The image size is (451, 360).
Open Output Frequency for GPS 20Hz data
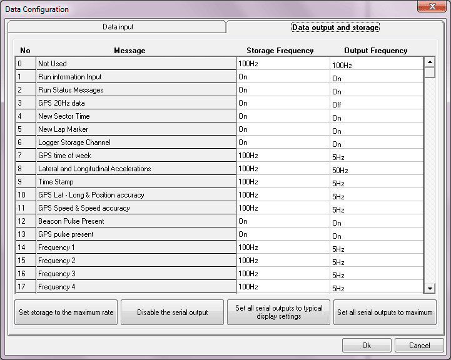tap(376, 104)
